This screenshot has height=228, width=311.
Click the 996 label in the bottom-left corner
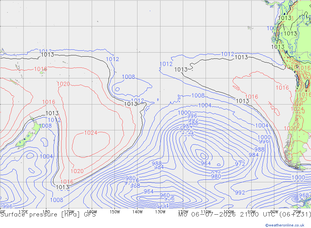tap(7, 206)
